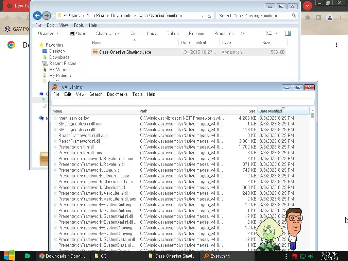Go back in the Explorer window
This screenshot has width=348, height=261.
point(37,16)
